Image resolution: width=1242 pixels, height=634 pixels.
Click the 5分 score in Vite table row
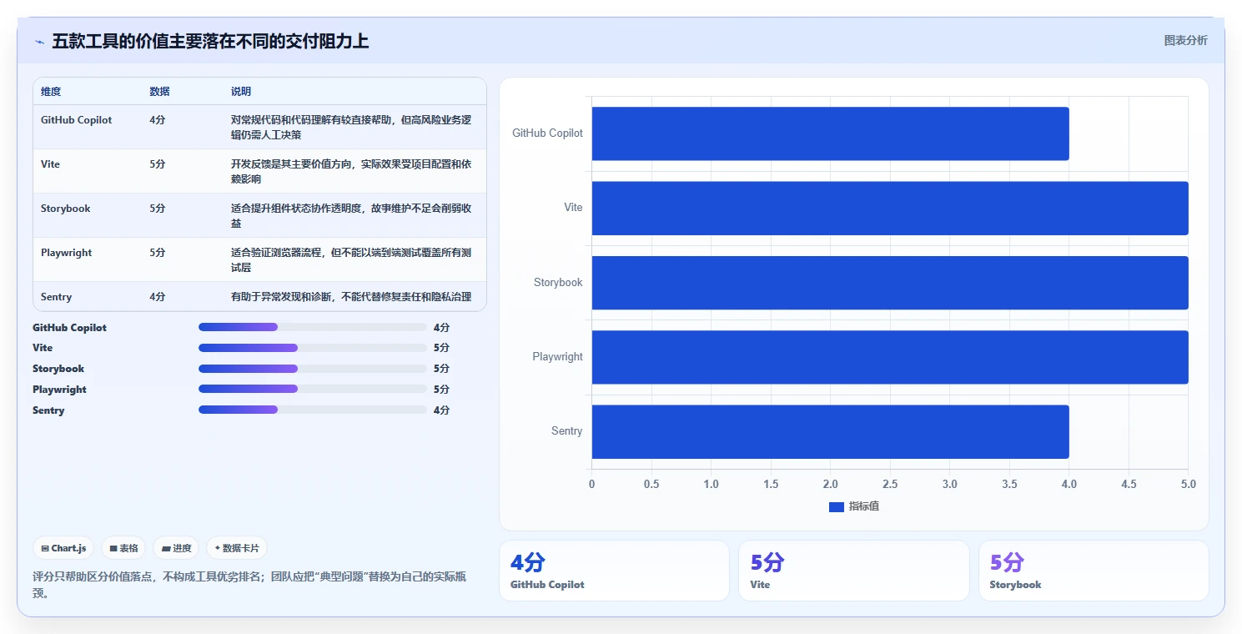pyautogui.click(x=158, y=164)
